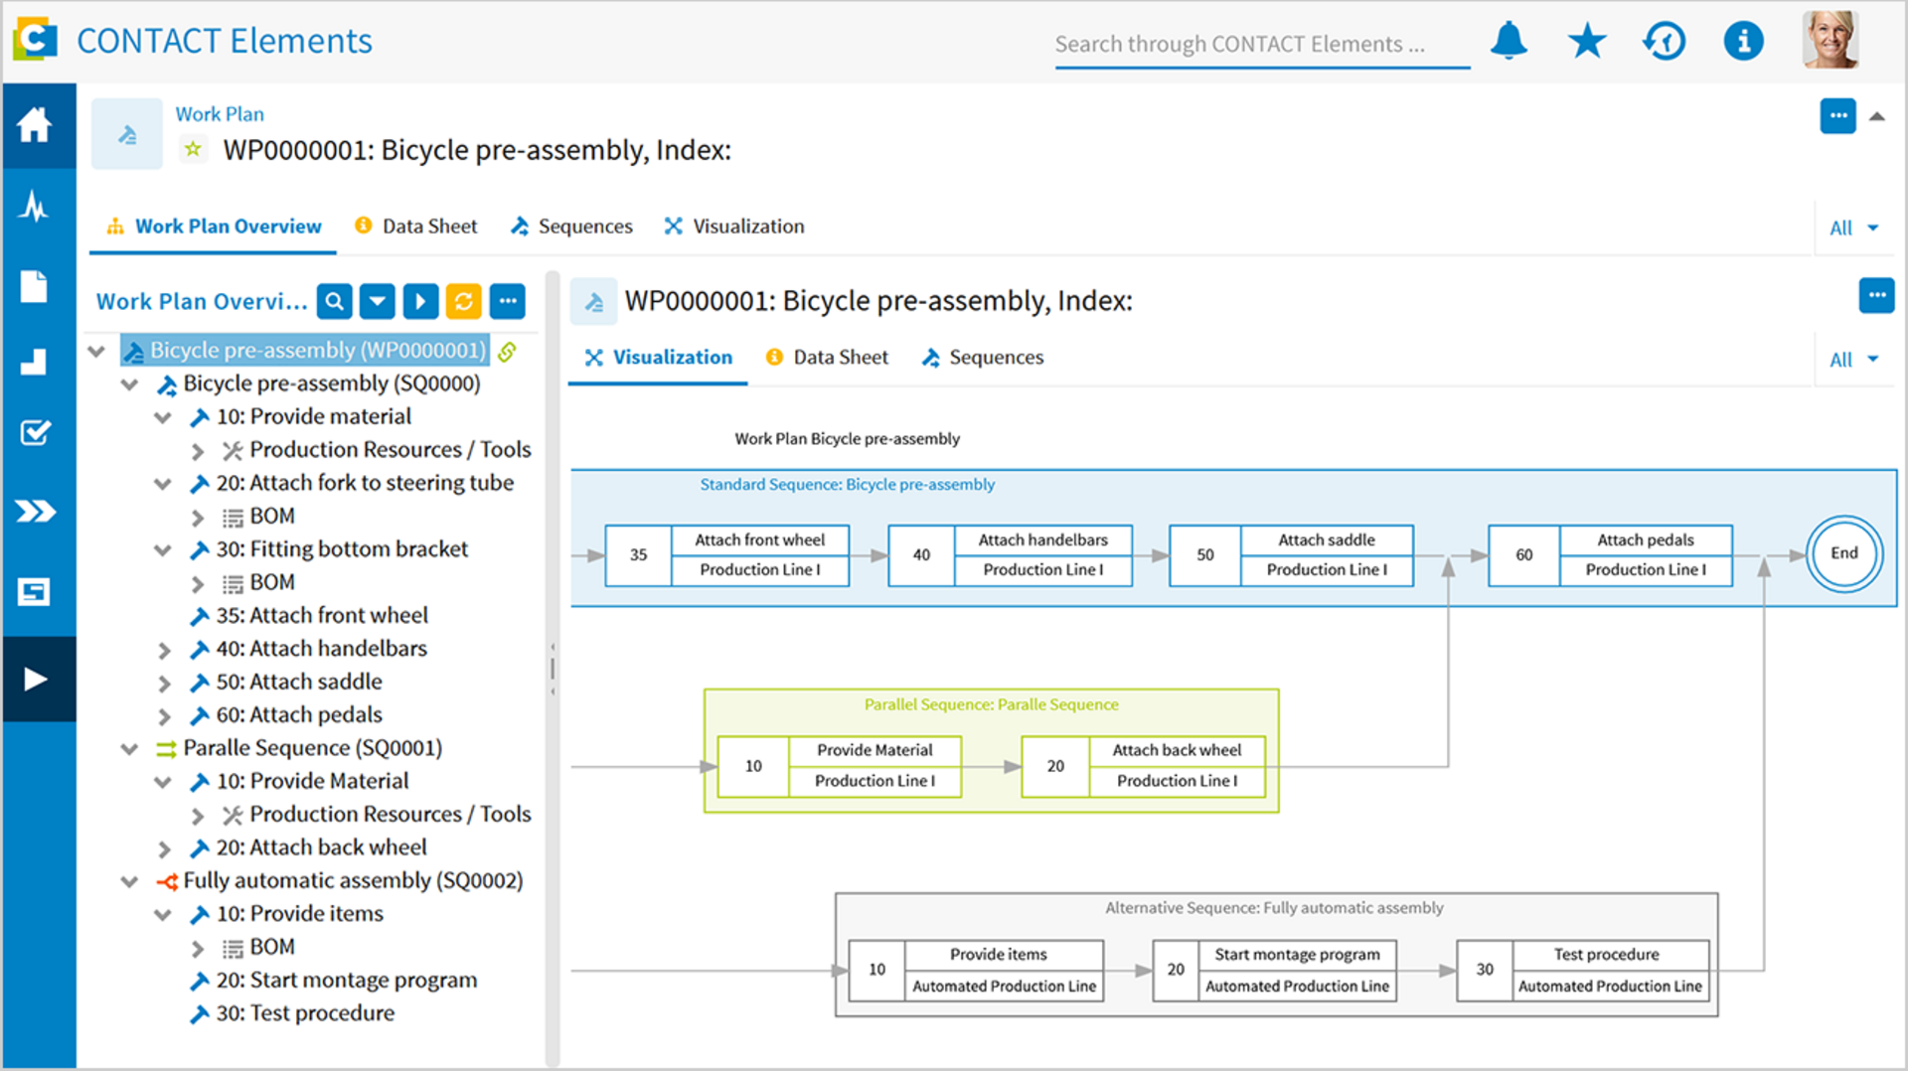This screenshot has width=1908, height=1071.
Task: Click the Work Plan breadcrumb link
Action: click(220, 114)
